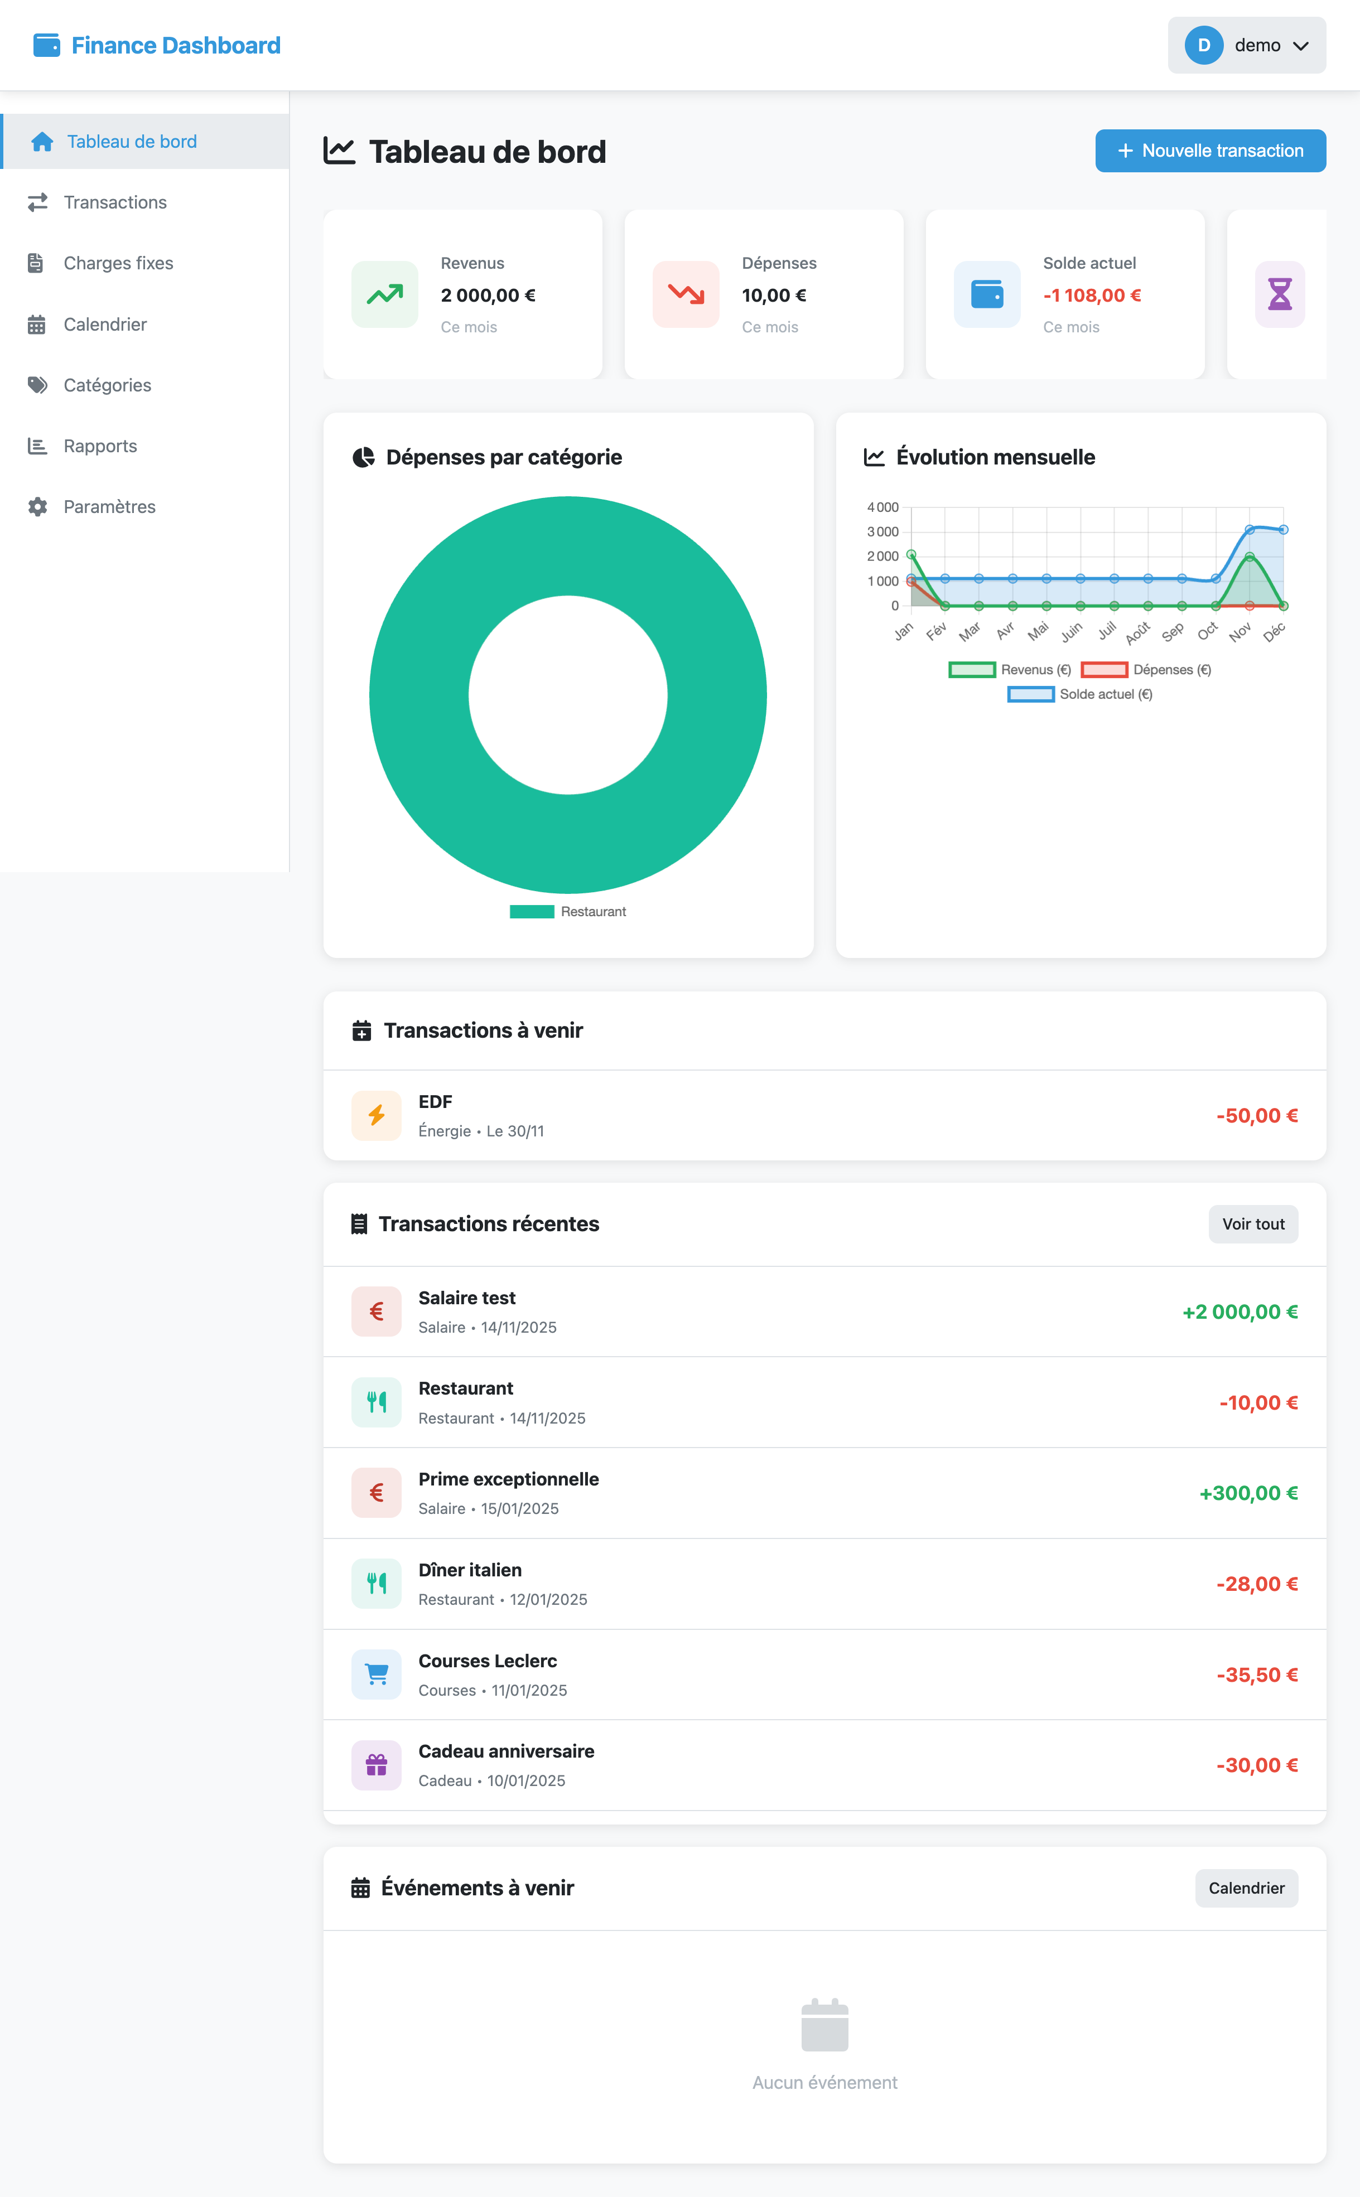This screenshot has width=1360, height=2197.
Task: Click the Cadeau anniversaire gift icon
Action: [376, 1765]
